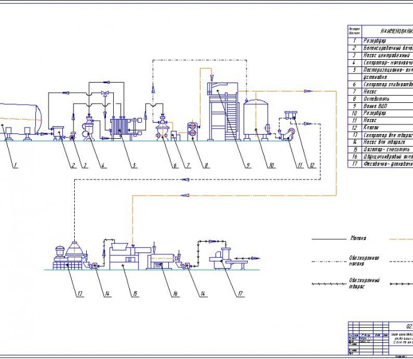Image resolution: width=413 pixels, height=359 pixels.
Task: Select table row 2 'Балансировочный бачок'
Action: 380,48
